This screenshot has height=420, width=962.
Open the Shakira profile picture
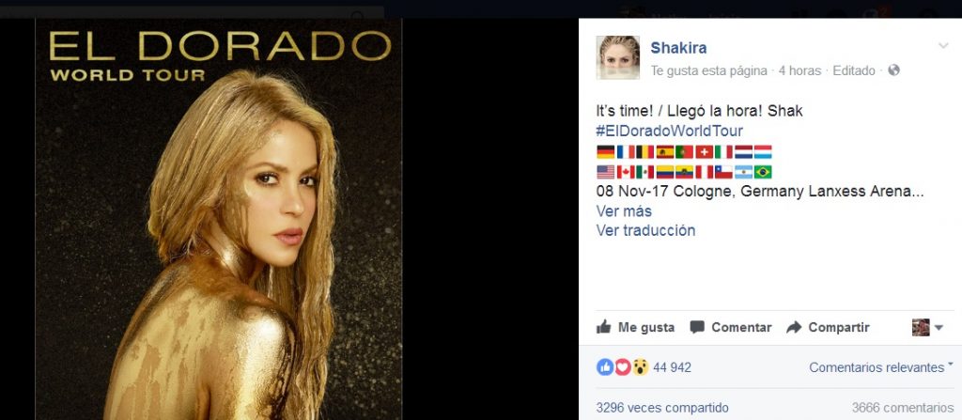tap(618, 57)
